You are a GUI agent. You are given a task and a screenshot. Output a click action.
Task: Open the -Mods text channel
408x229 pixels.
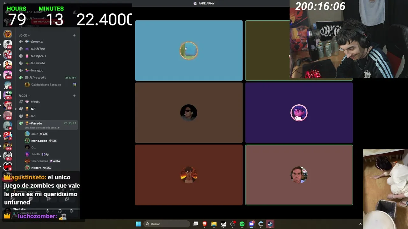(47, 102)
